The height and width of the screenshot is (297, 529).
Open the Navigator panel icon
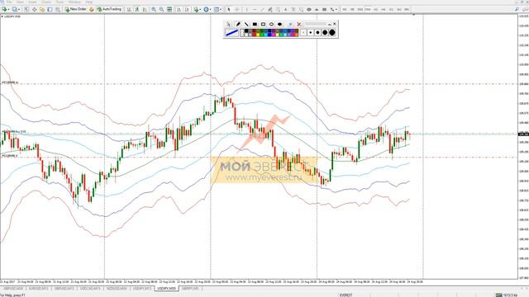pyautogui.click(x=42, y=9)
